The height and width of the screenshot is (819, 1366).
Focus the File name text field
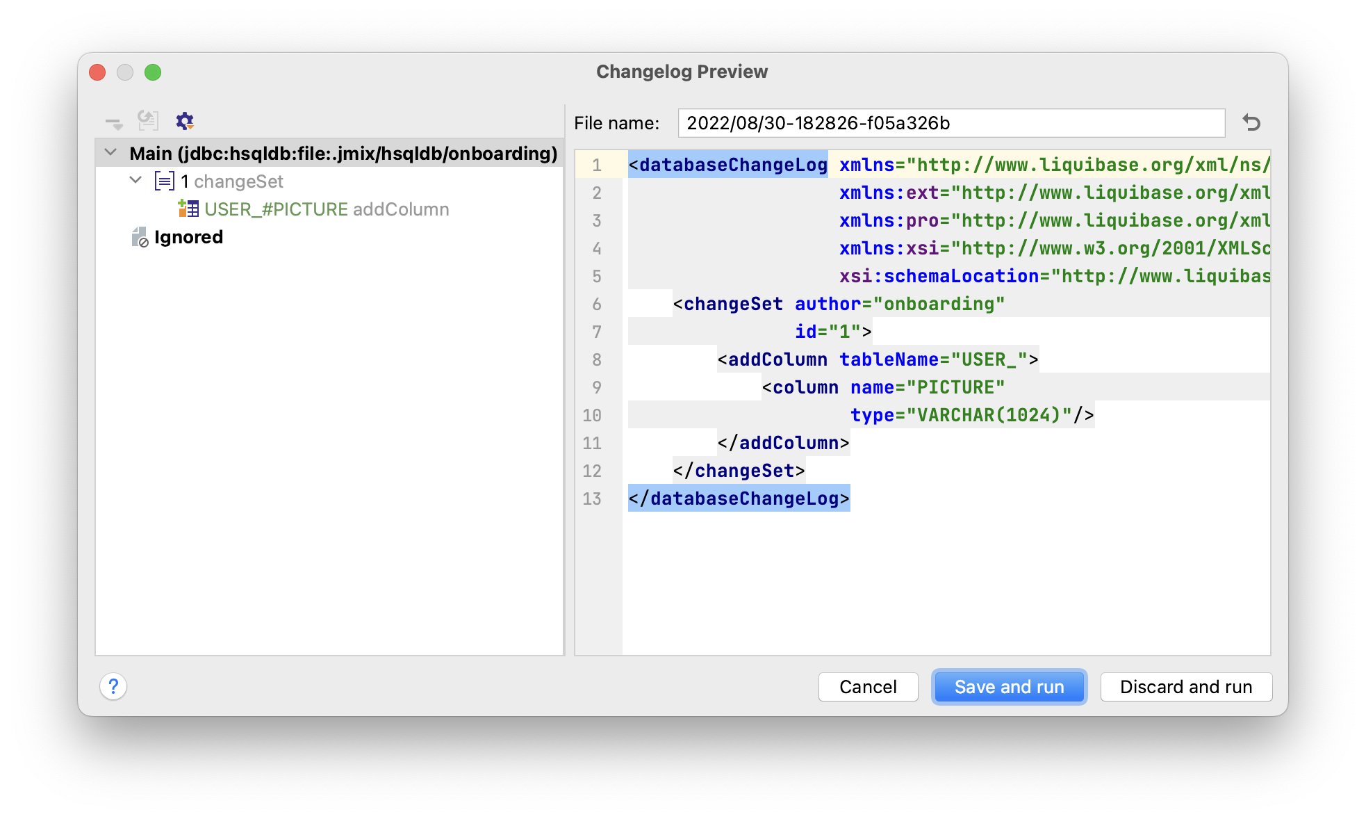coord(951,123)
